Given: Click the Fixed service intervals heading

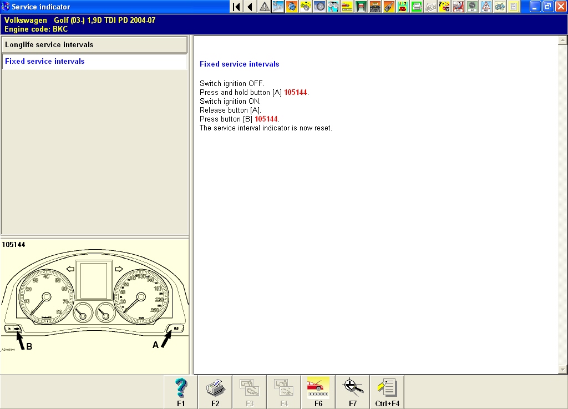Looking at the screenshot, I should point(240,64).
